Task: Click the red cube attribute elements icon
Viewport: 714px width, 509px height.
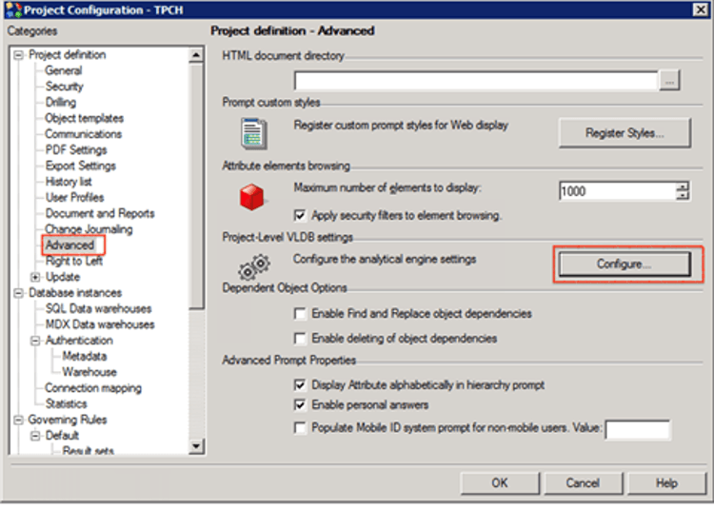Action: click(x=251, y=197)
